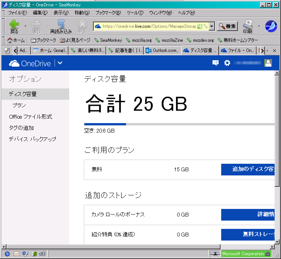Open the View (表示) menu
The image size is (281, 259).
(61, 13)
